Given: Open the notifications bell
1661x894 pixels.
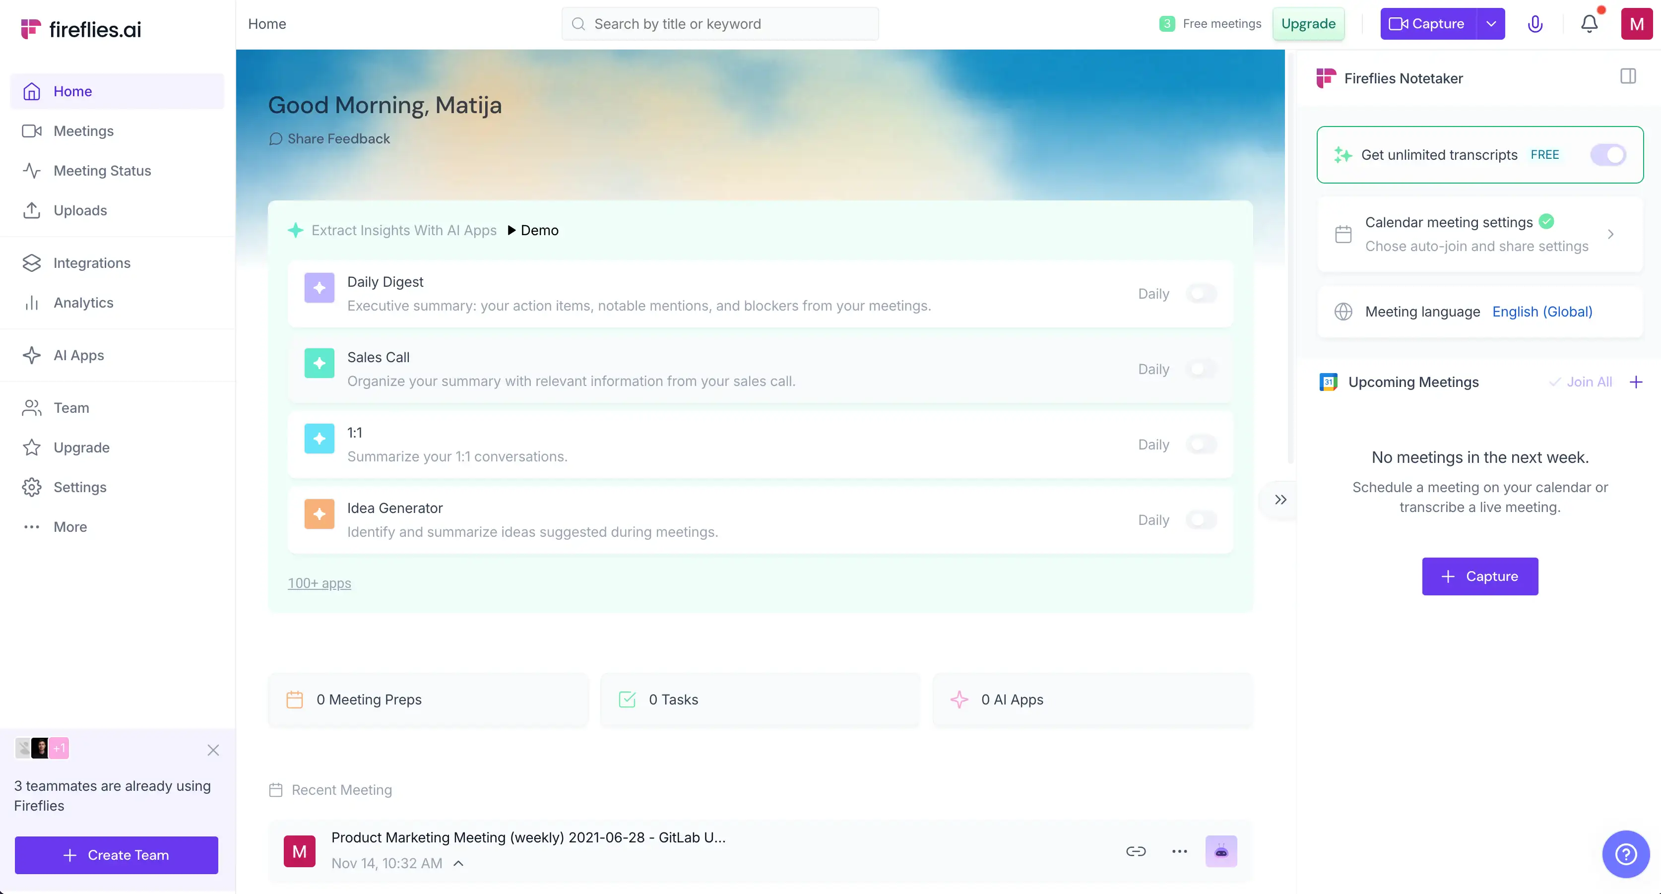Looking at the screenshot, I should pyautogui.click(x=1589, y=24).
